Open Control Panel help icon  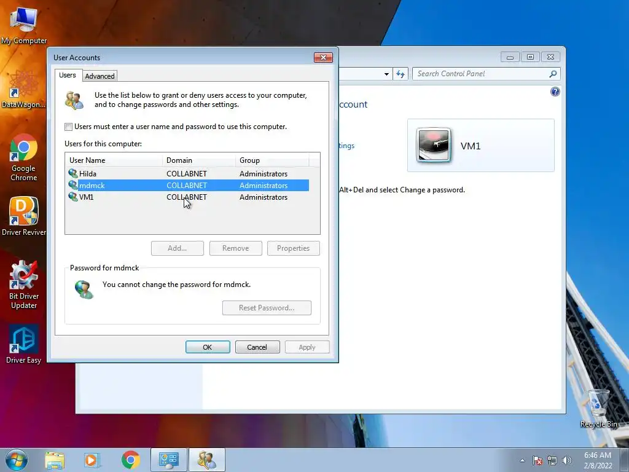click(x=555, y=92)
